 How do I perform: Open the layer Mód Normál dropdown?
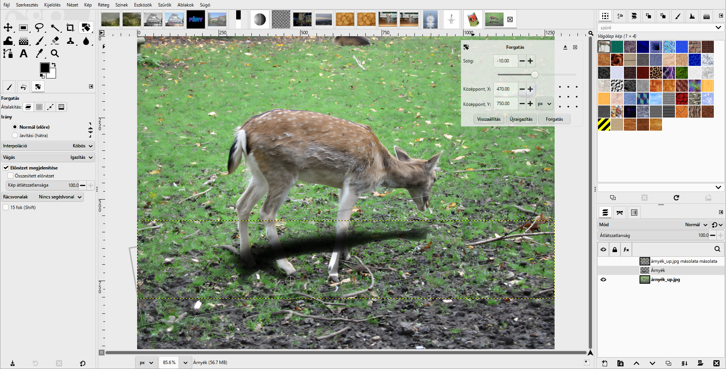pos(653,225)
